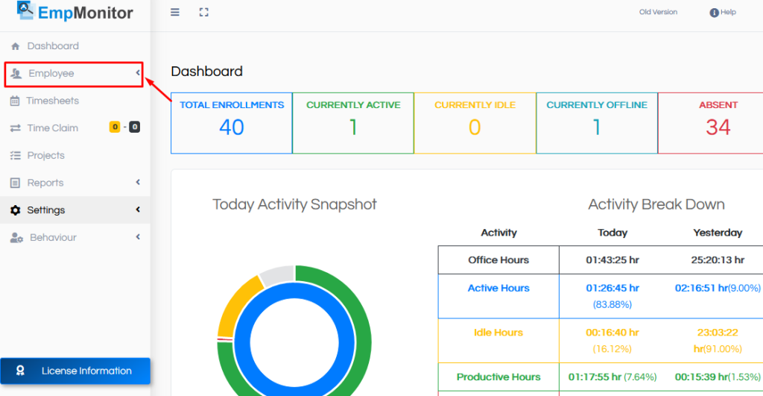Click the Today column header
763x396 pixels.
tap(612, 233)
